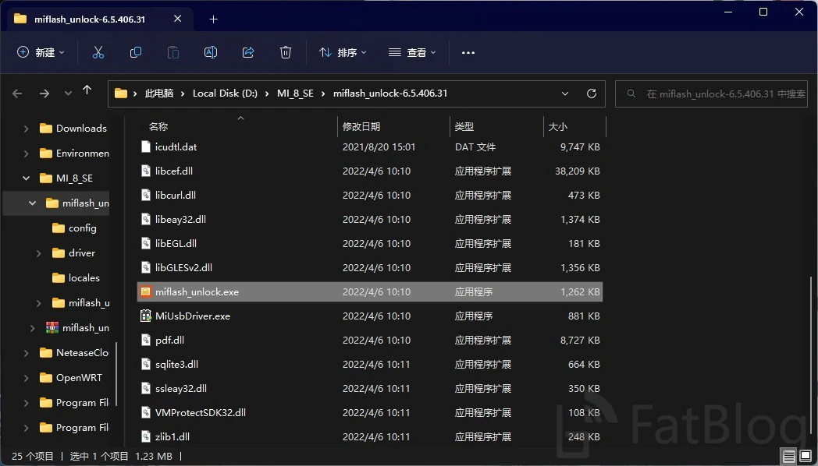Open the three-dot more options menu
Viewport: 818px width, 466px height.
[x=468, y=52]
